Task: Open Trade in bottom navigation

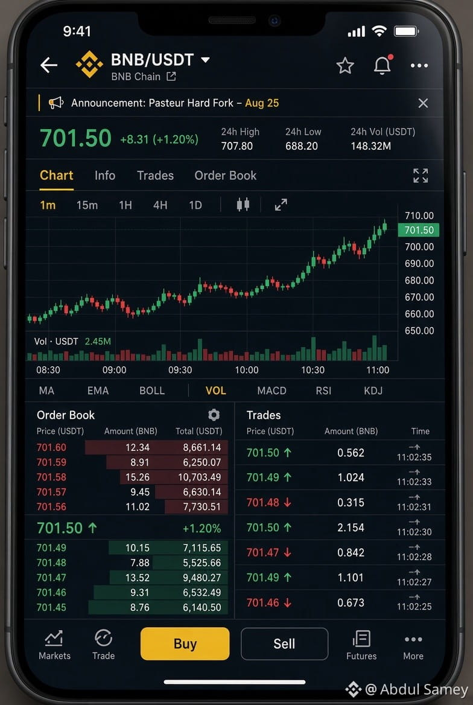Action: [x=103, y=645]
